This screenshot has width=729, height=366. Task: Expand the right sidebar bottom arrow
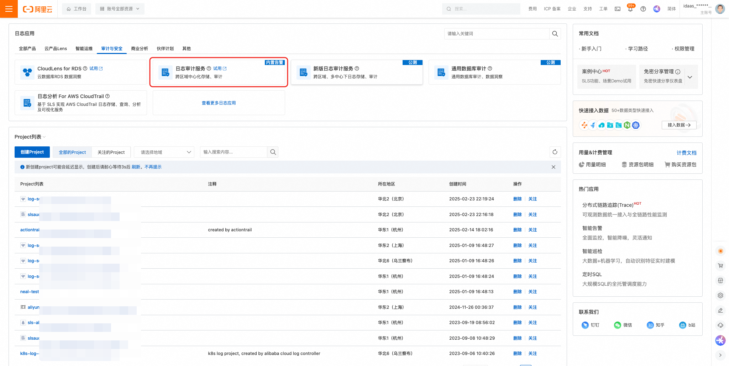pyautogui.click(x=720, y=355)
